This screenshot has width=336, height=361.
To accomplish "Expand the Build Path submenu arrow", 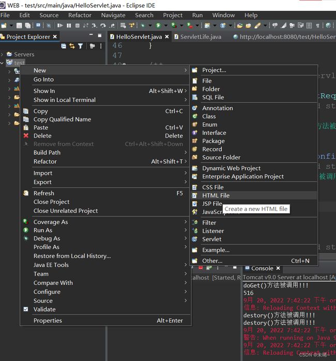I will click(186, 152).
